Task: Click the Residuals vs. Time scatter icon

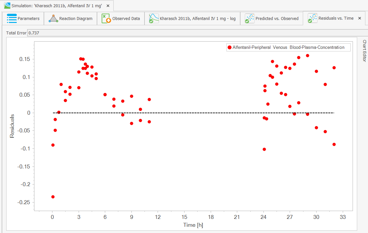Action: click(312, 18)
